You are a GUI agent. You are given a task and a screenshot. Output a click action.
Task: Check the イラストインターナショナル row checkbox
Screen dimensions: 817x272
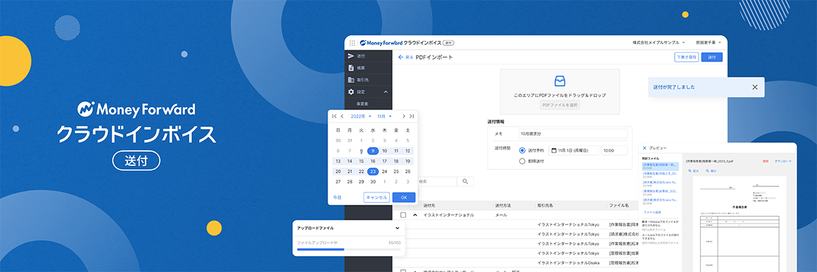coord(403,215)
